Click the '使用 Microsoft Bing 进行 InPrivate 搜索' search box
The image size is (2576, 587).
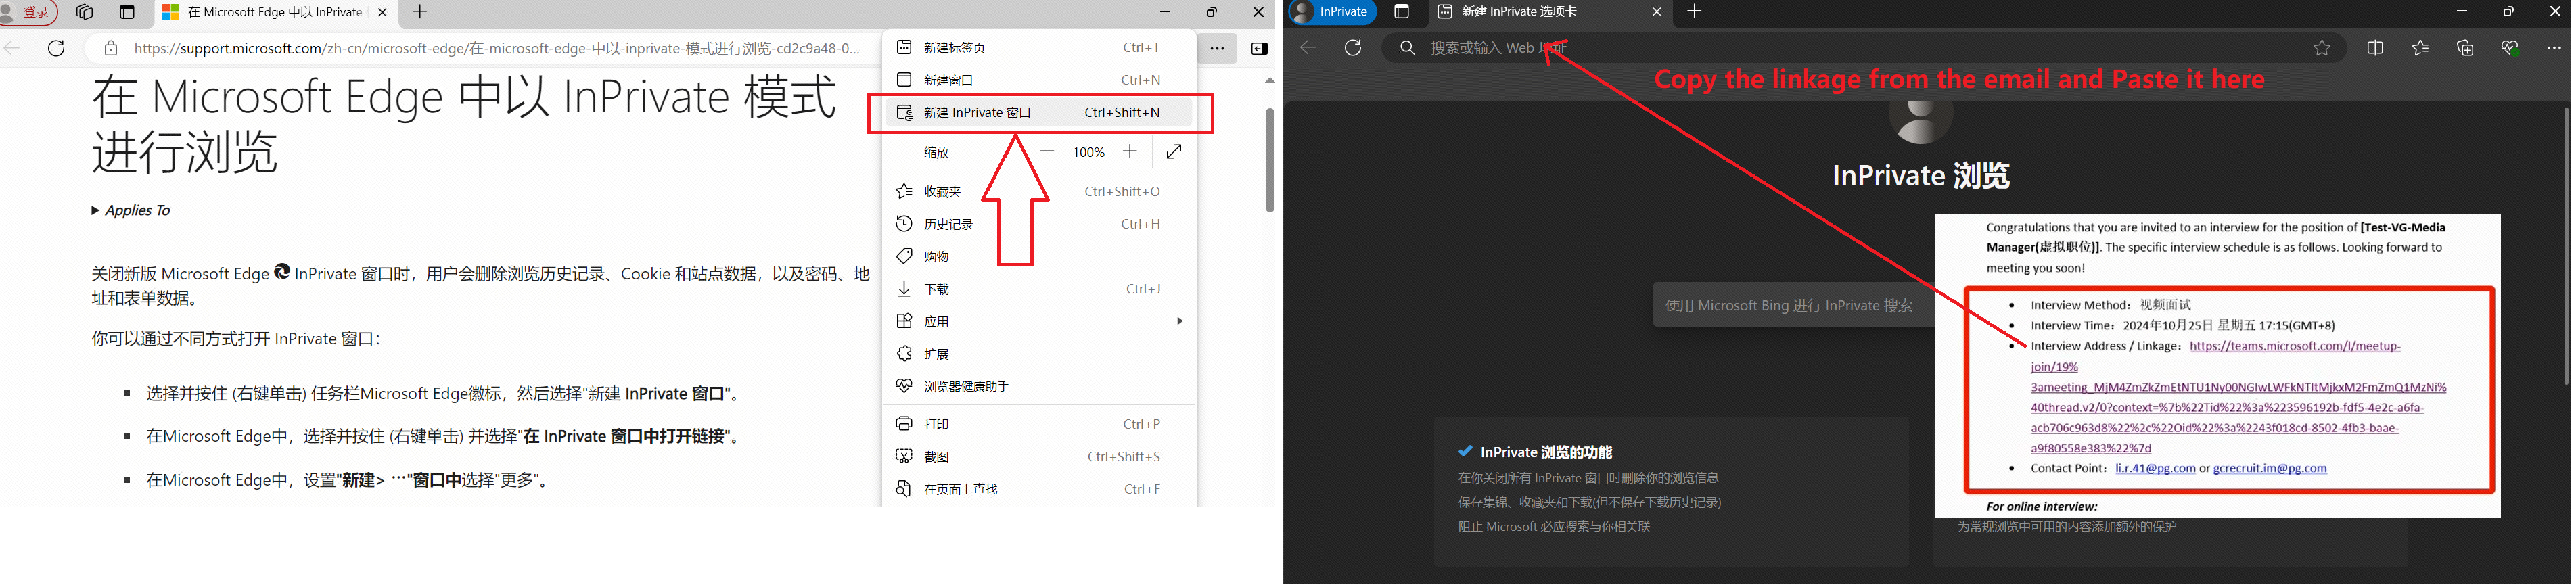[1794, 305]
